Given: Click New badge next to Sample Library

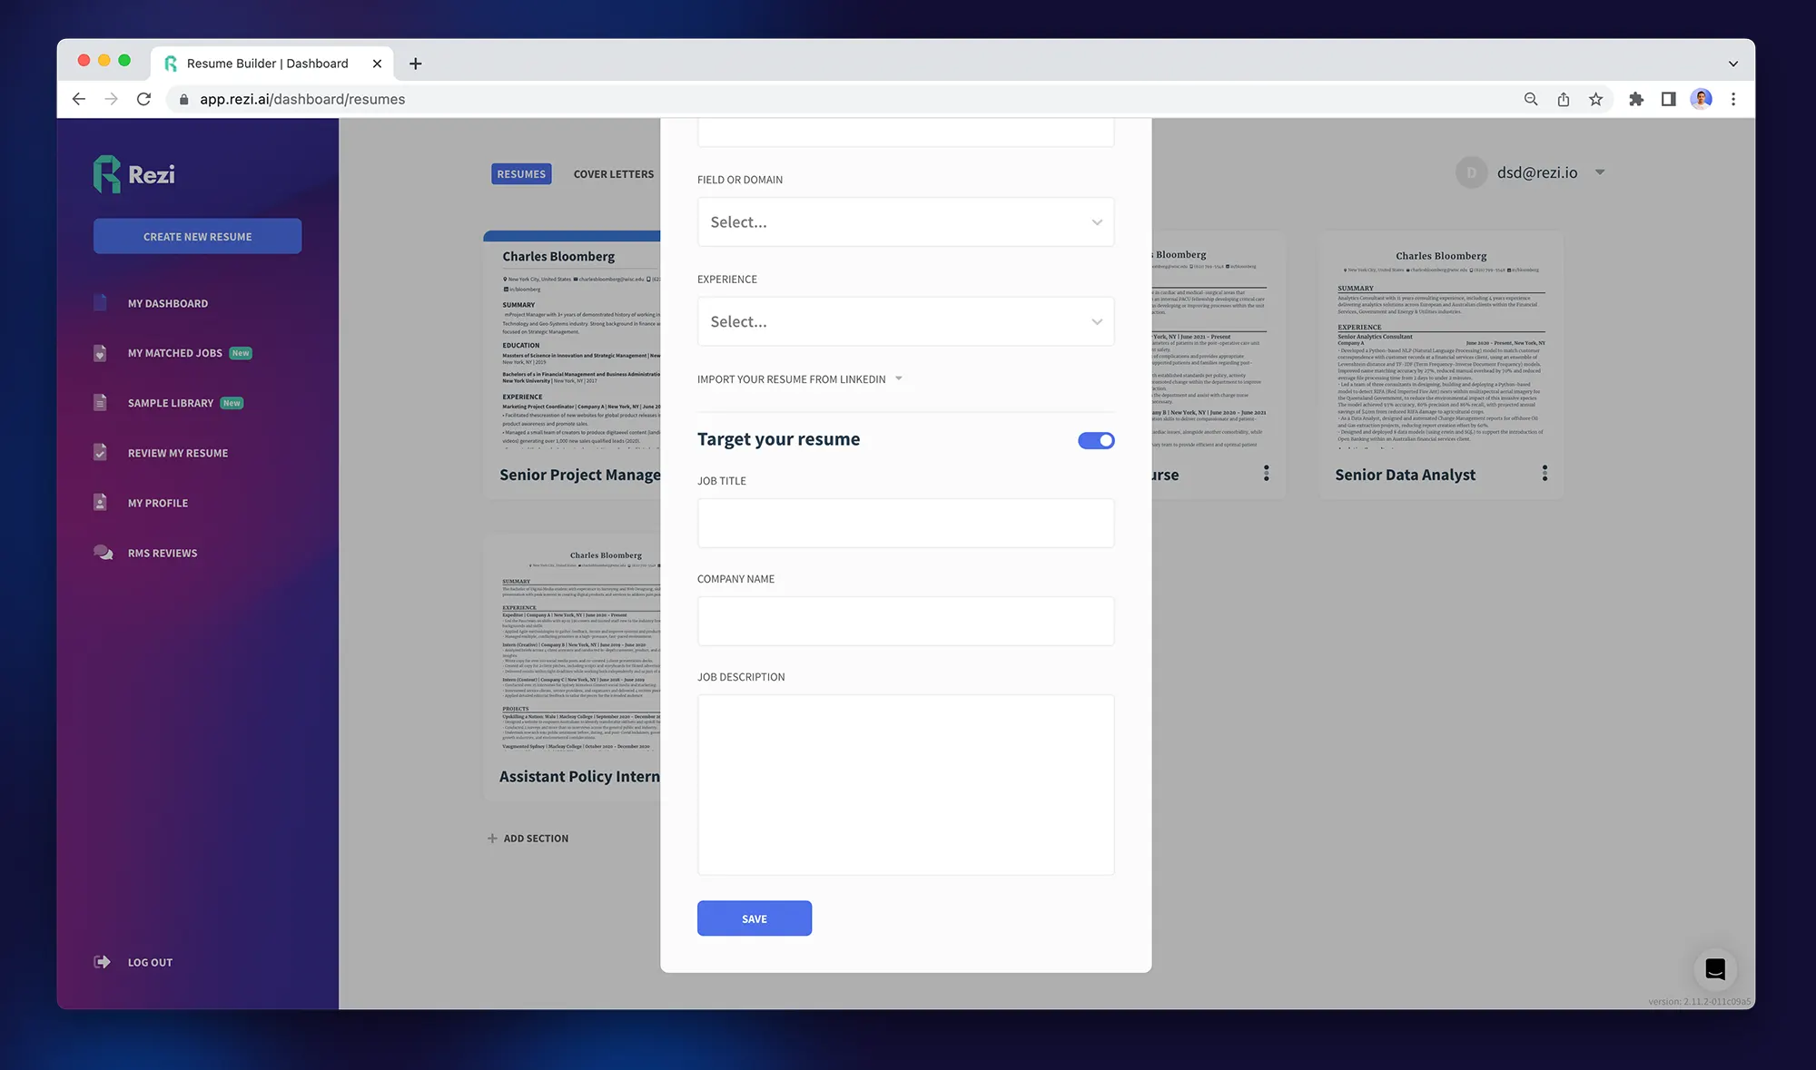Looking at the screenshot, I should click(x=232, y=403).
